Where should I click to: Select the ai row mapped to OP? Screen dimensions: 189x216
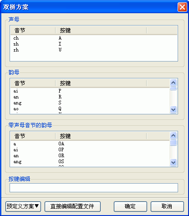point(90,149)
